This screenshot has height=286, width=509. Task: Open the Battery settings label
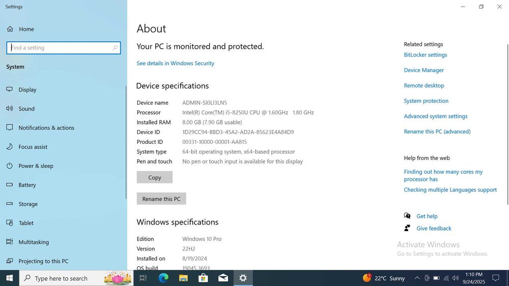pos(27,185)
